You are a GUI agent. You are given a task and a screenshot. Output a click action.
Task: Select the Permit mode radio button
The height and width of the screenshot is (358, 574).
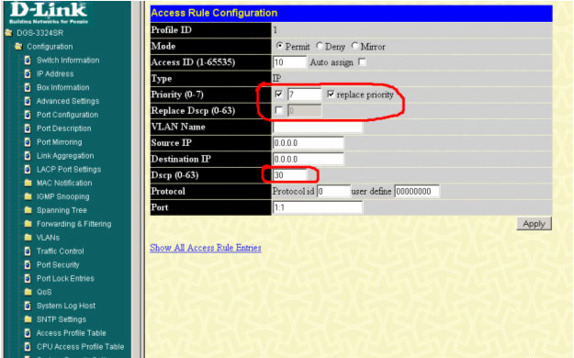point(279,46)
